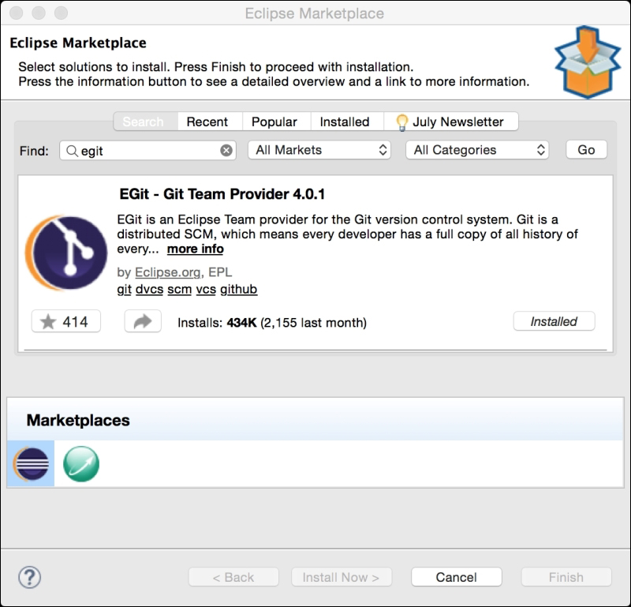The width and height of the screenshot is (631, 607).
Task: Click the Cancel button
Action: (x=457, y=577)
